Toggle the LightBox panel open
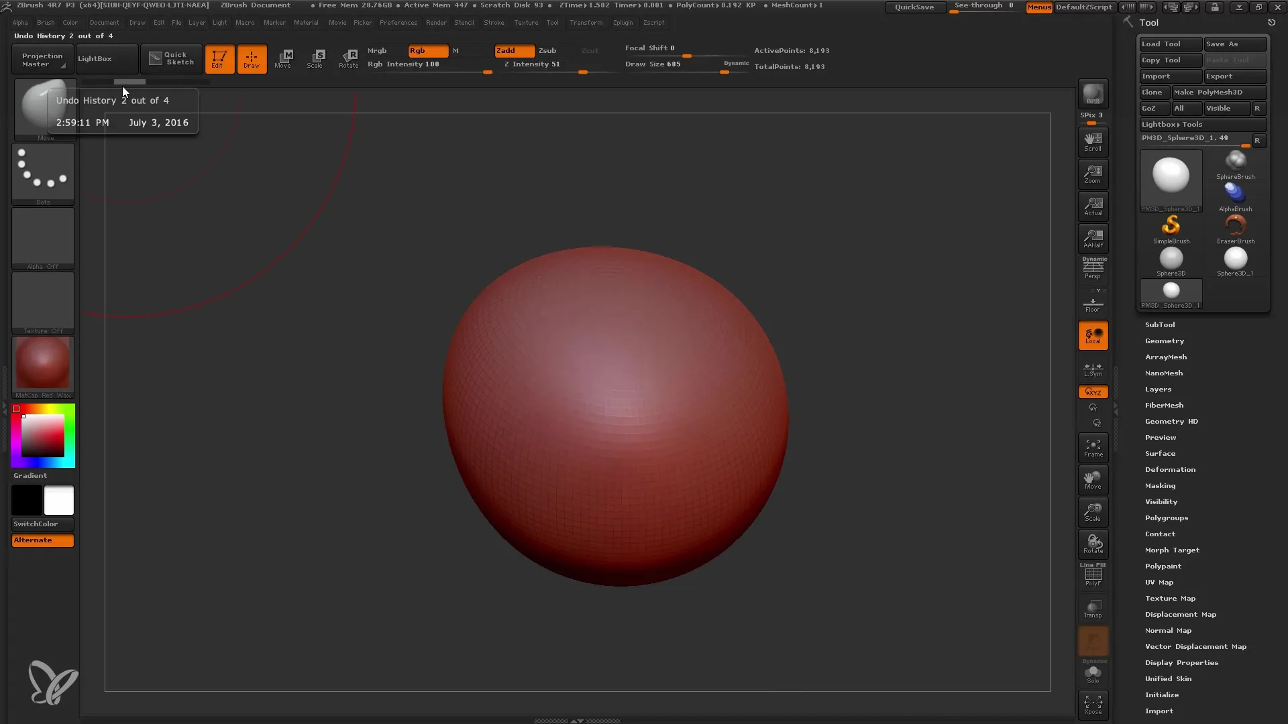The width and height of the screenshot is (1288, 724). click(95, 58)
